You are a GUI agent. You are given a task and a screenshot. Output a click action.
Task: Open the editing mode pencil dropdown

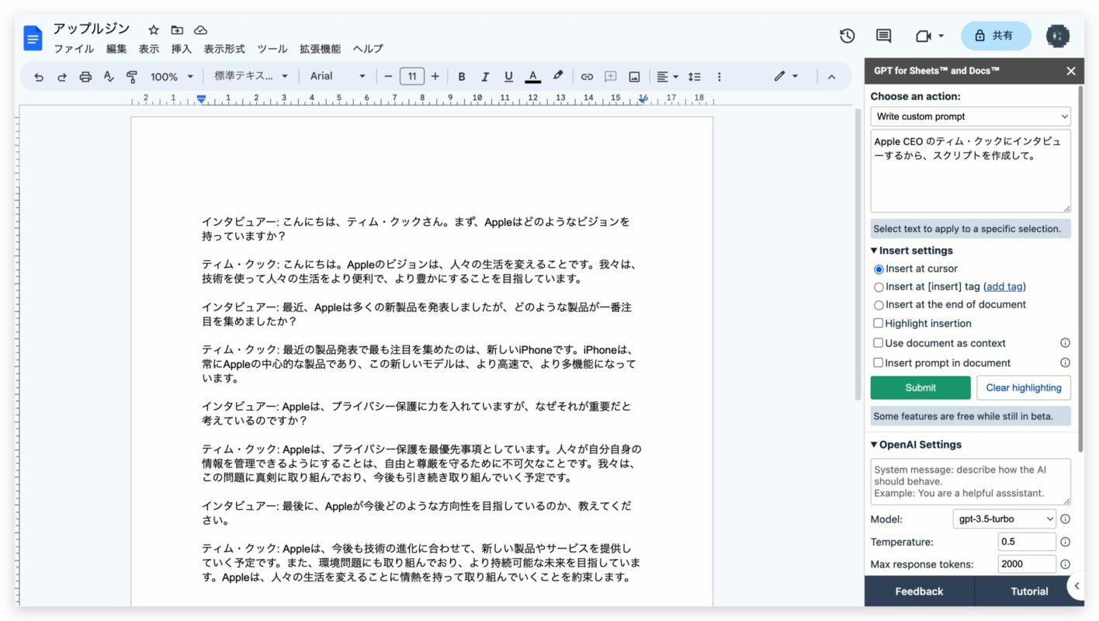point(785,76)
